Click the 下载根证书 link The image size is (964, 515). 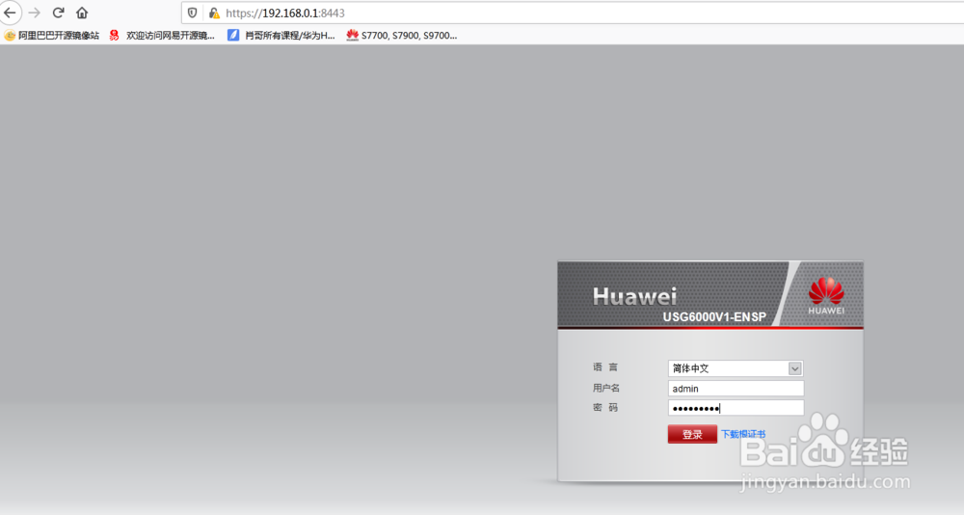tap(743, 434)
